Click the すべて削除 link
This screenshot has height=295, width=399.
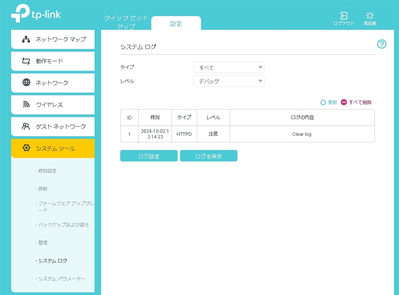360,102
